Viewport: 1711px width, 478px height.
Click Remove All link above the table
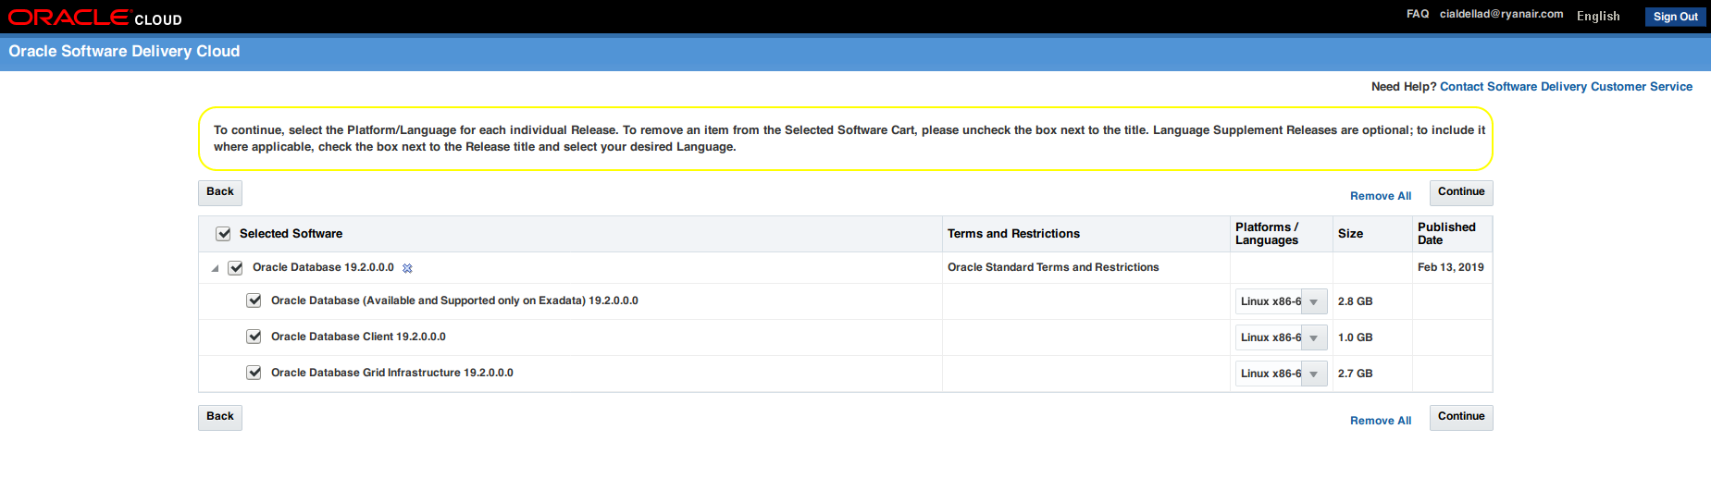click(x=1380, y=196)
